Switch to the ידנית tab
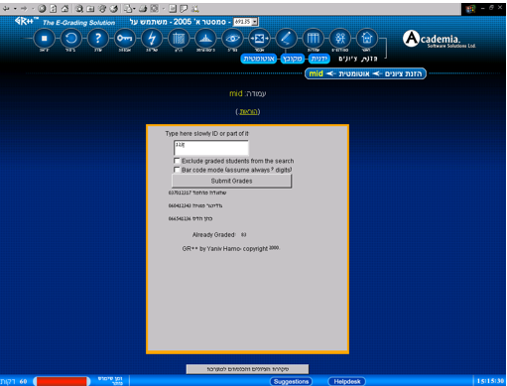The height and width of the screenshot is (386, 507). [319, 59]
